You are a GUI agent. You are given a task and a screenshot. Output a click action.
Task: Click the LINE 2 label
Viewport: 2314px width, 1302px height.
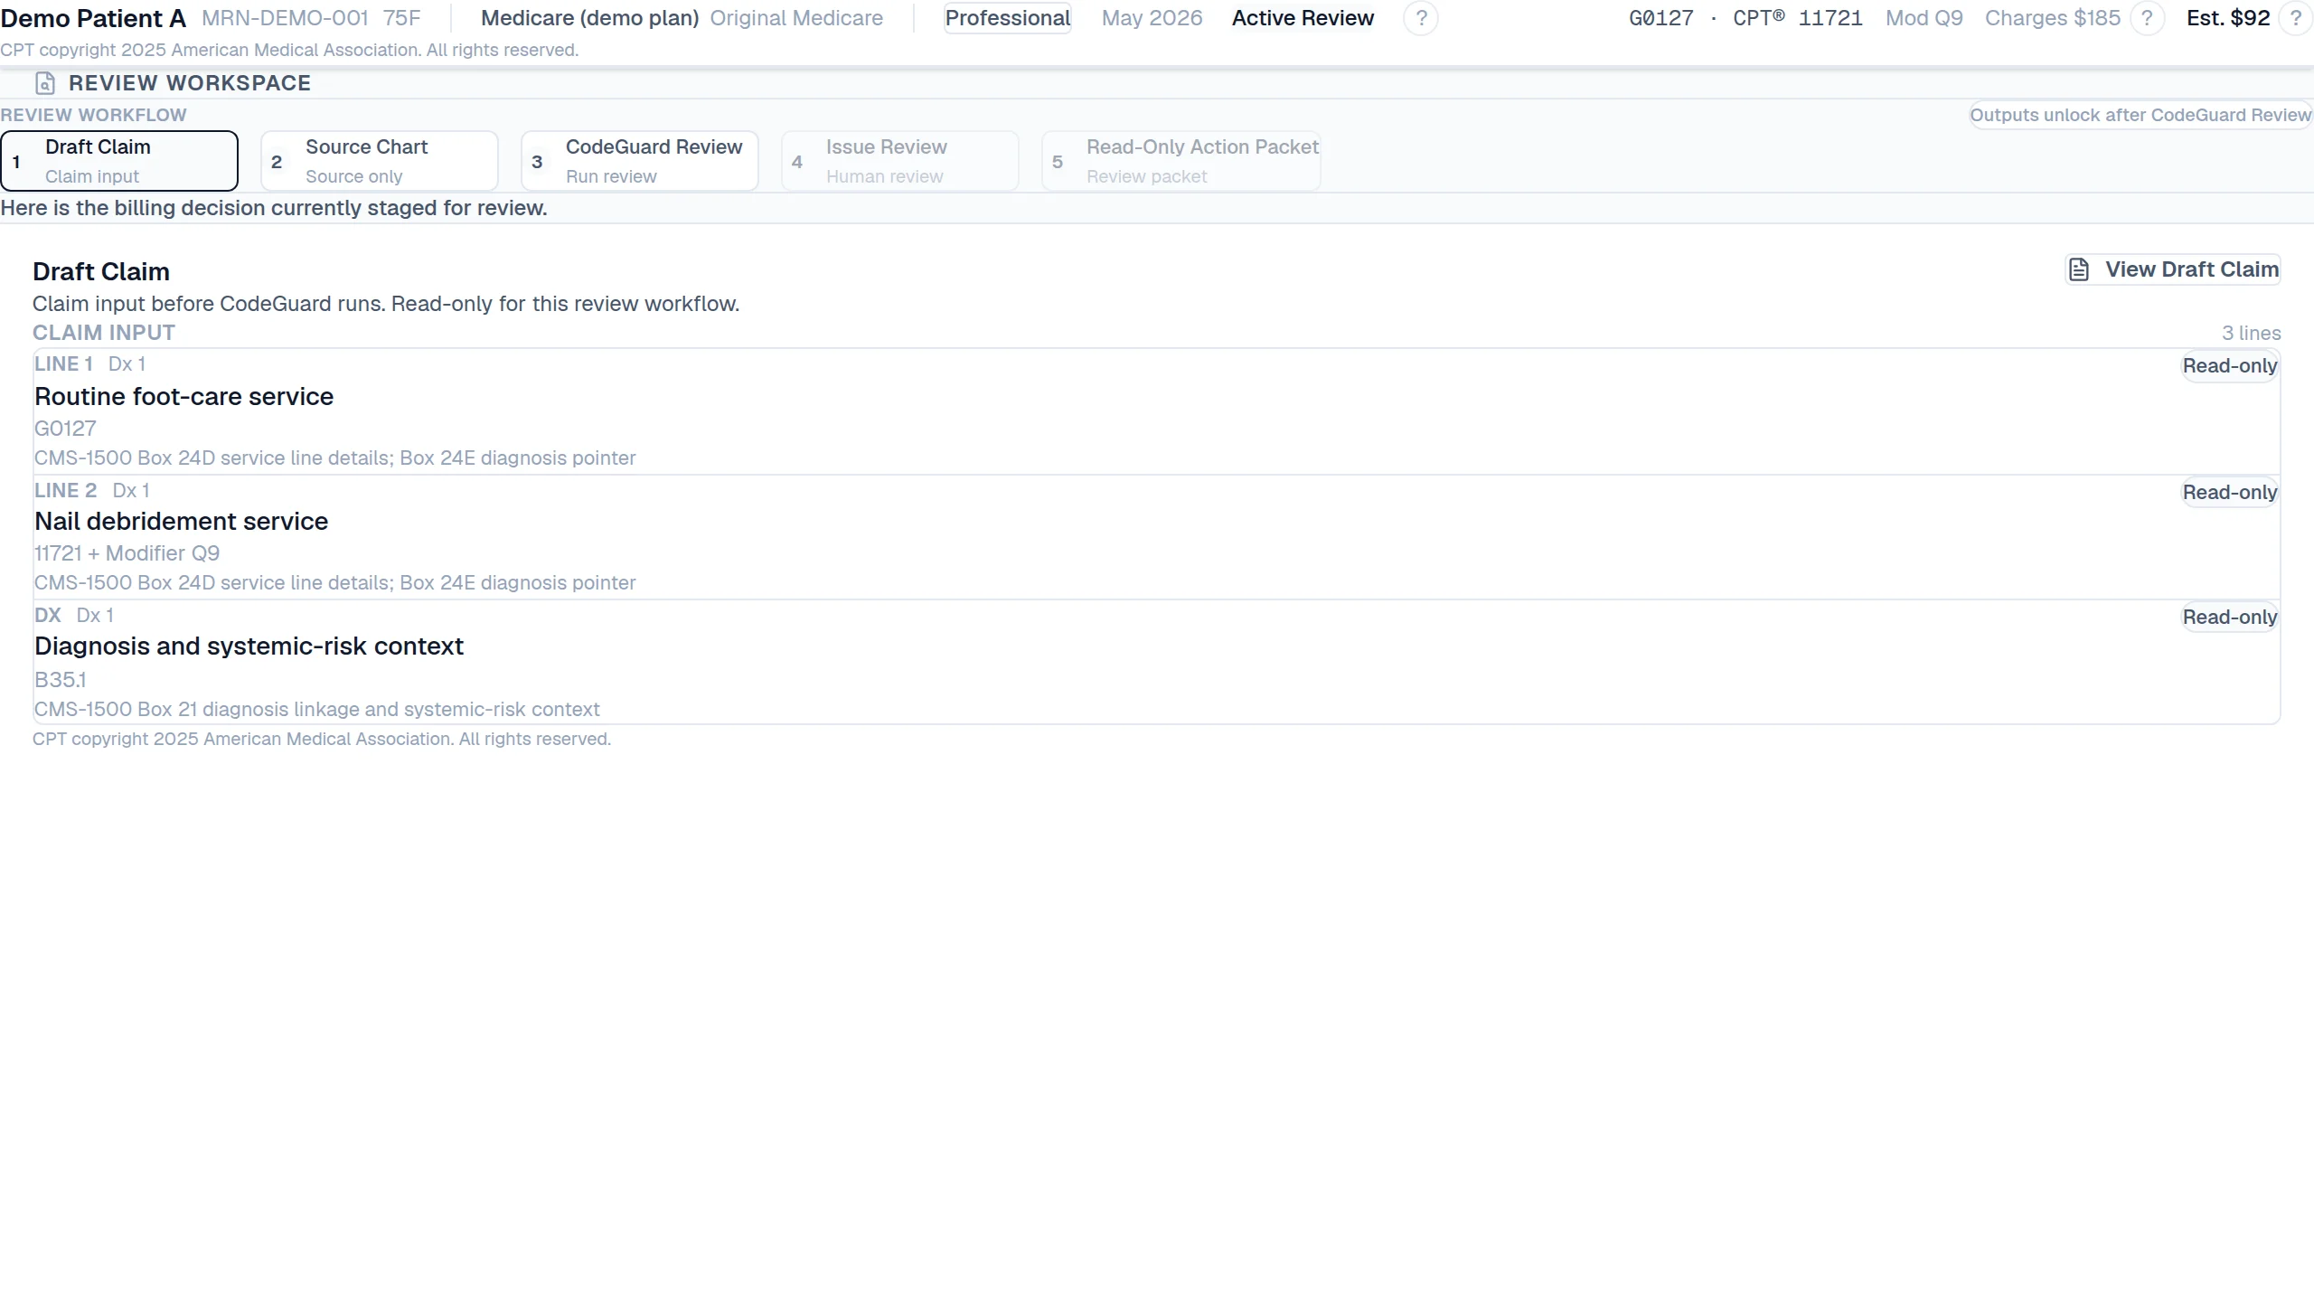click(65, 491)
